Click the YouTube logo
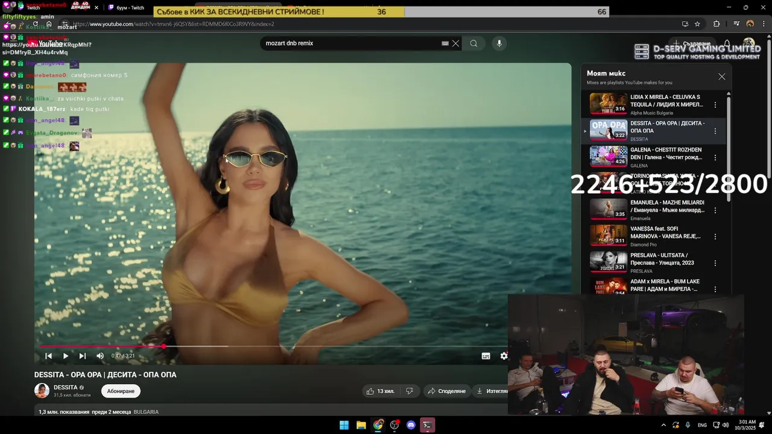This screenshot has width=772, height=434. pyautogui.click(x=45, y=44)
